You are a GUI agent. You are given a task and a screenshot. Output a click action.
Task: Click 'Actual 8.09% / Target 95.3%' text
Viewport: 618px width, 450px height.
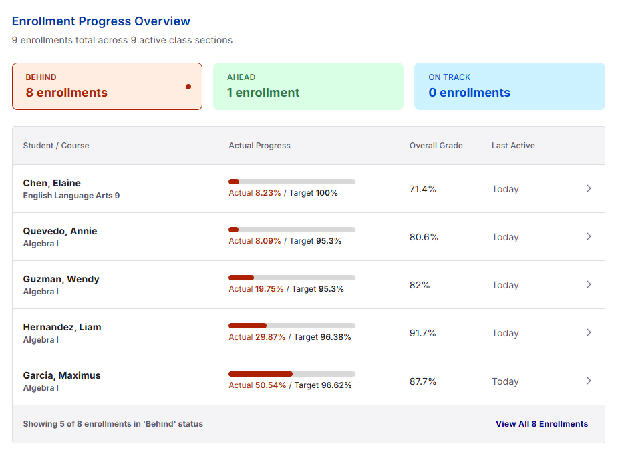tap(285, 241)
